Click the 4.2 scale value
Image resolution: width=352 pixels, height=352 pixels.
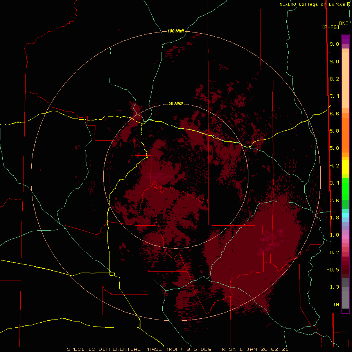[x=334, y=166]
